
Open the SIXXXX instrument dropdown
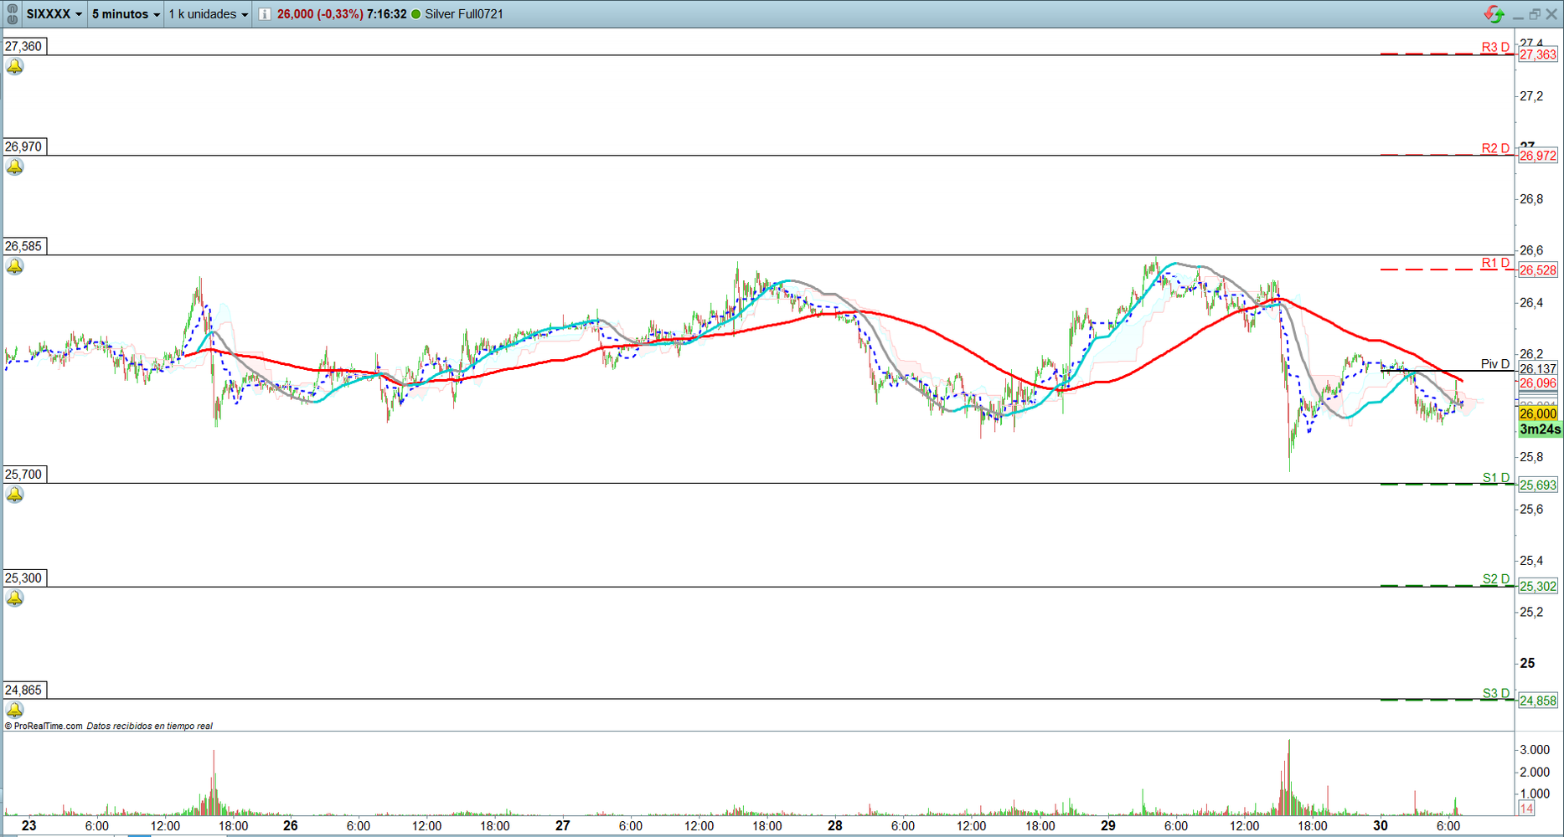pos(54,14)
